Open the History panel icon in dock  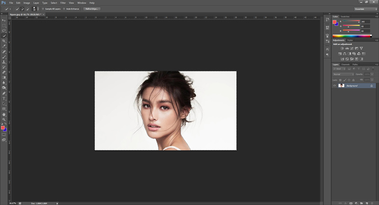327,19
